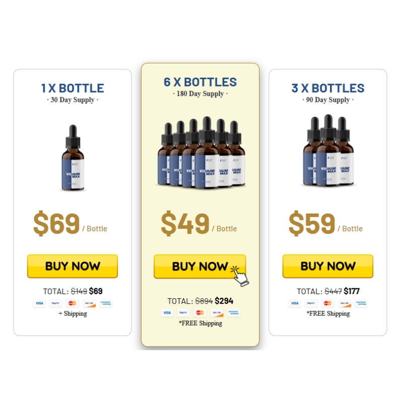Select the Visa icon under the $69 total
This screenshot has height=403, width=403.
pyautogui.click(x=39, y=303)
